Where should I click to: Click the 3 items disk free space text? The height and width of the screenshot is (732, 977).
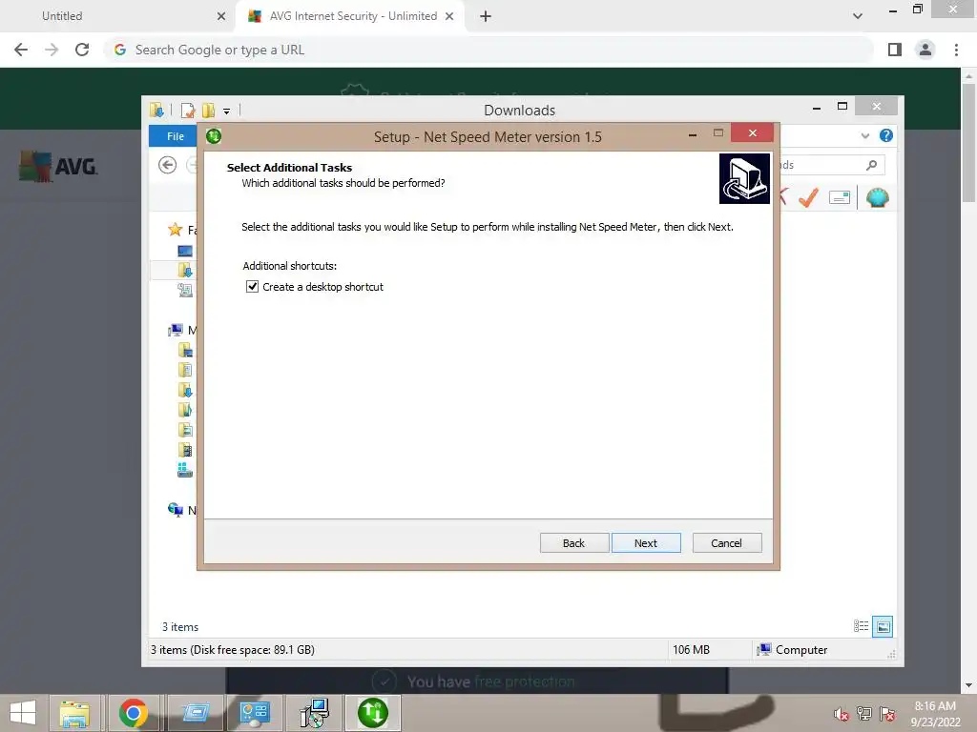click(233, 650)
